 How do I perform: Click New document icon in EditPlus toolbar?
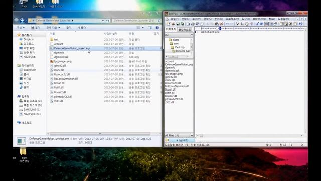click(169, 24)
